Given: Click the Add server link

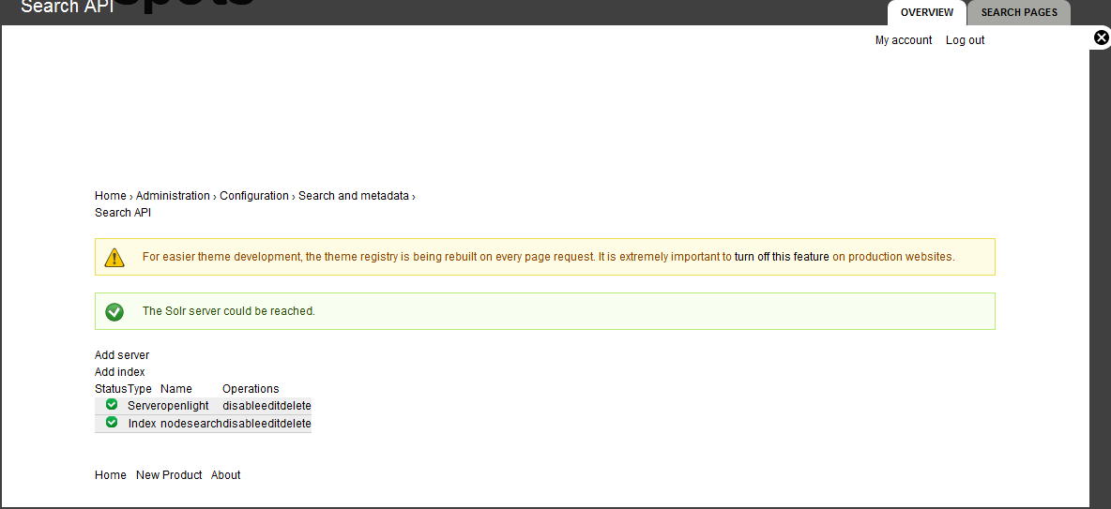Looking at the screenshot, I should (122, 355).
